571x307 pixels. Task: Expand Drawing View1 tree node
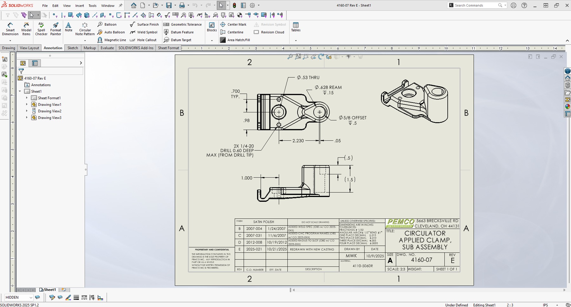(27, 104)
